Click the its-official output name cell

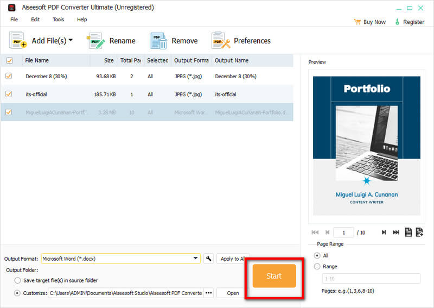pos(226,95)
